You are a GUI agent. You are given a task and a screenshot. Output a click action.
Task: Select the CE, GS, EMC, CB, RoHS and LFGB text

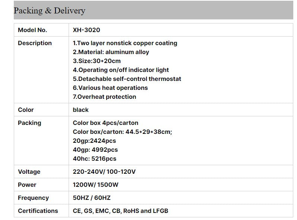120,211
